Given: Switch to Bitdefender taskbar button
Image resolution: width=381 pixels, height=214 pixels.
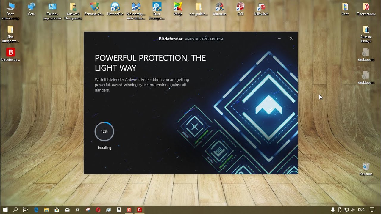Looking at the screenshot, I should click(139, 210).
